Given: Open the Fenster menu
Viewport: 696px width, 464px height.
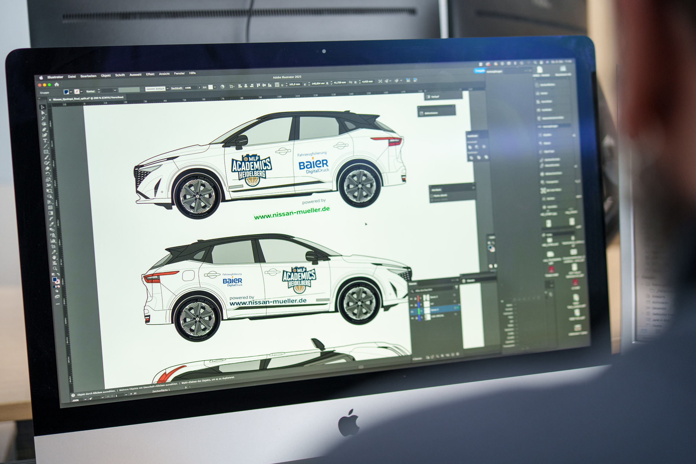Looking at the screenshot, I should pyautogui.click(x=179, y=73).
